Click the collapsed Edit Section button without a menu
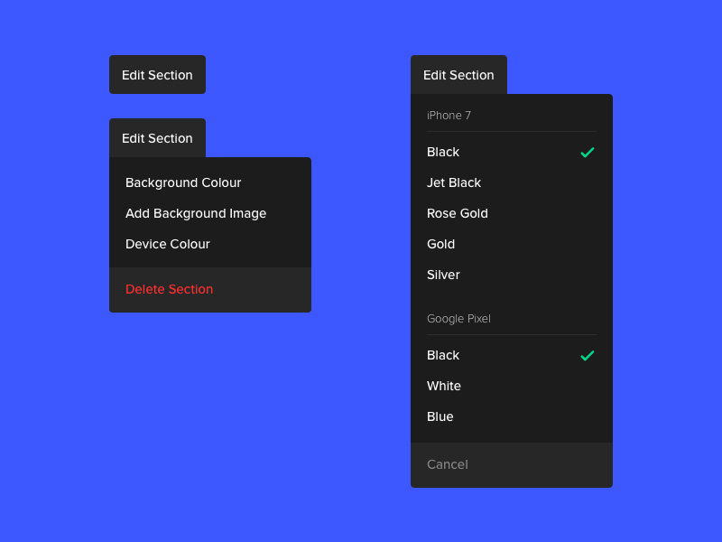The width and height of the screenshot is (722, 542). (157, 75)
